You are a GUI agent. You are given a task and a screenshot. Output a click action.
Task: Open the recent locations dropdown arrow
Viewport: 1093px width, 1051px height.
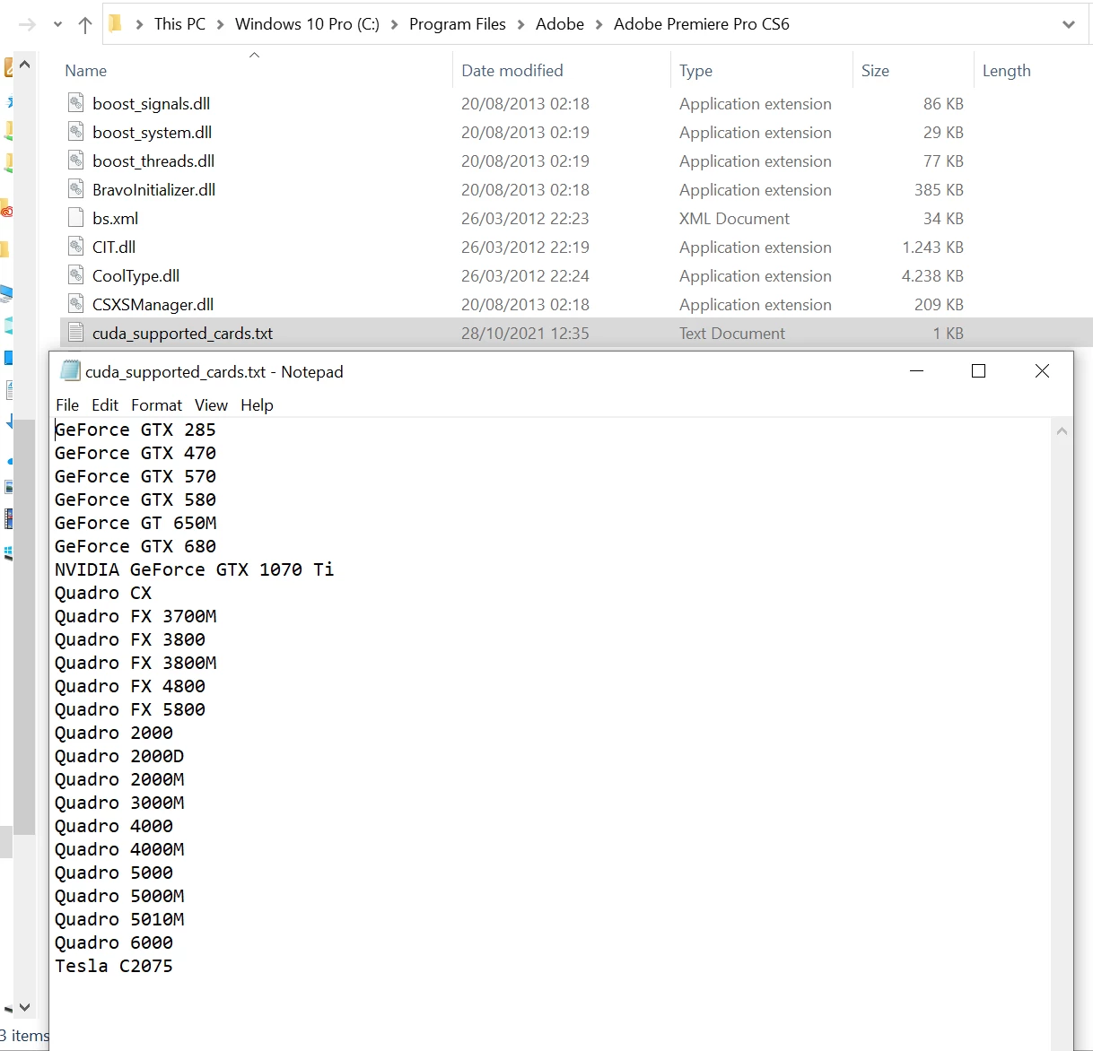tap(57, 25)
